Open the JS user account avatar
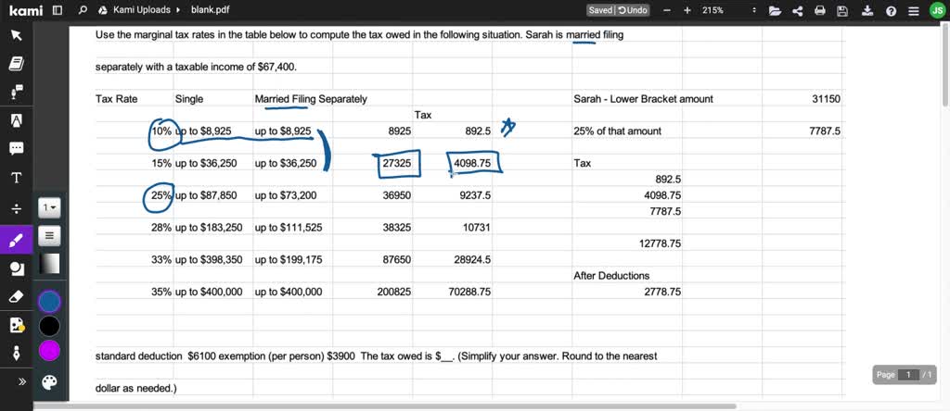The image size is (950, 411). click(937, 10)
